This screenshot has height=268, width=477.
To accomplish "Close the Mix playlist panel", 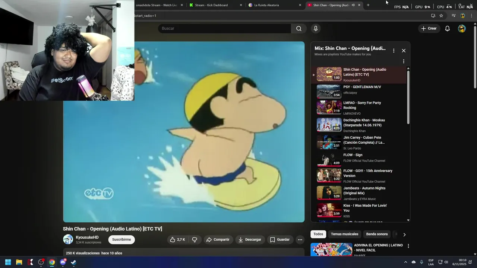I will click(404, 51).
